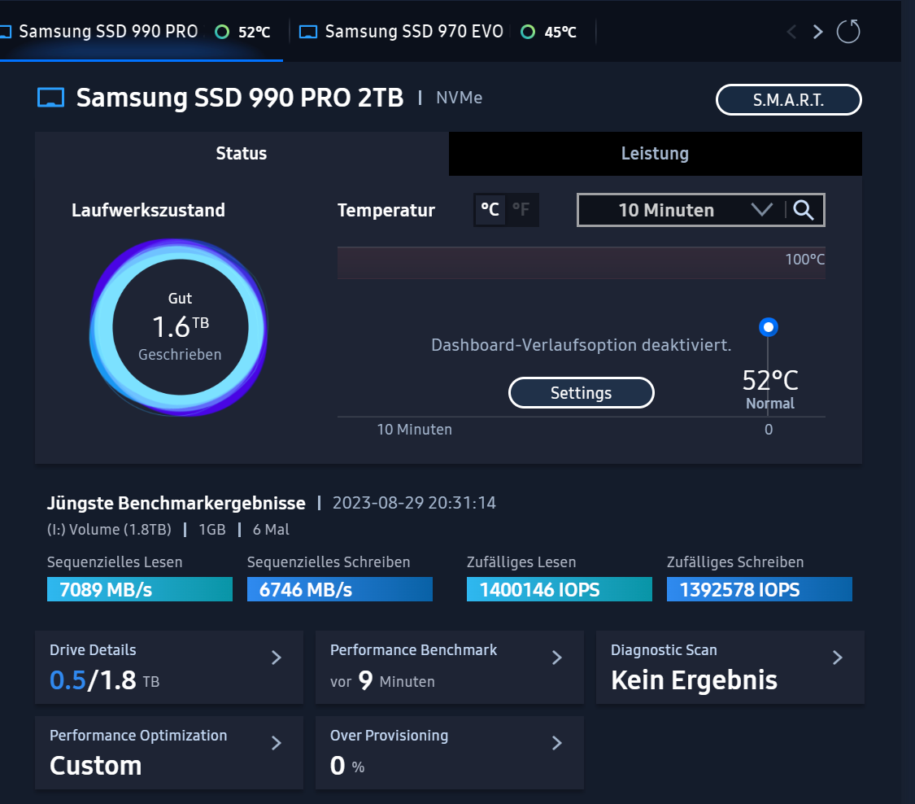
Task: Switch temperature unit to °C
Action: pos(490,209)
